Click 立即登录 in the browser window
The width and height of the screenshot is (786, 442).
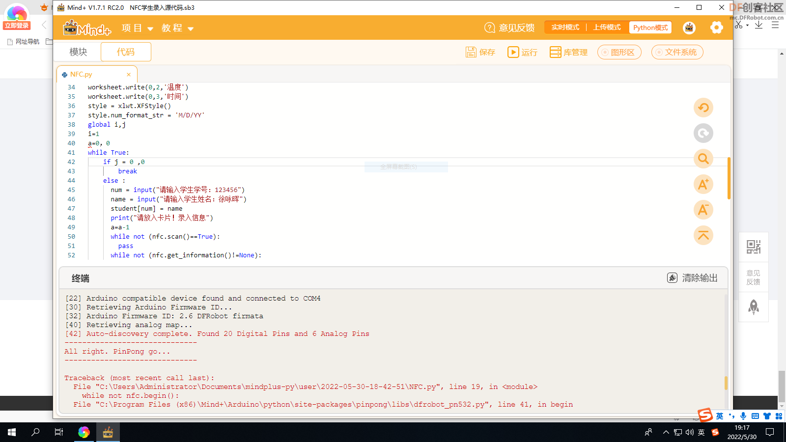click(x=17, y=26)
